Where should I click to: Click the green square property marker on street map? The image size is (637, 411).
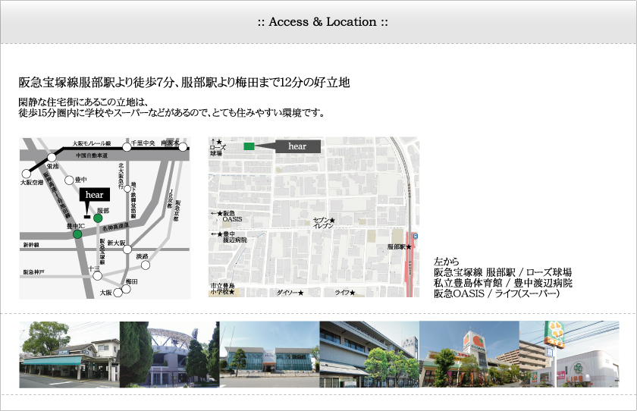(x=249, y=146)
